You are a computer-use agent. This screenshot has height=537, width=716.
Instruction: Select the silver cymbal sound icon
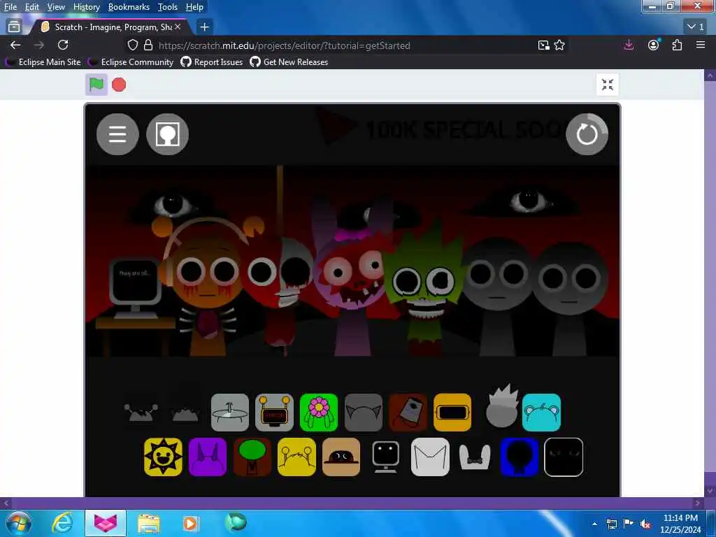point(229,413)
